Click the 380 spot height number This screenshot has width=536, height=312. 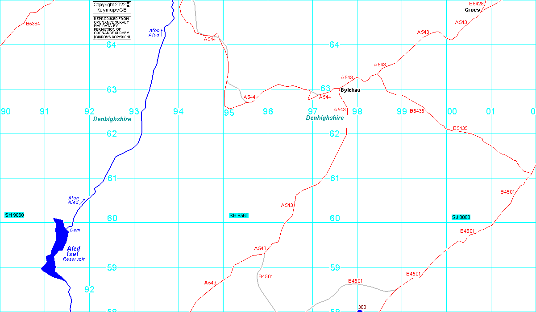click(x=362, y=307)
